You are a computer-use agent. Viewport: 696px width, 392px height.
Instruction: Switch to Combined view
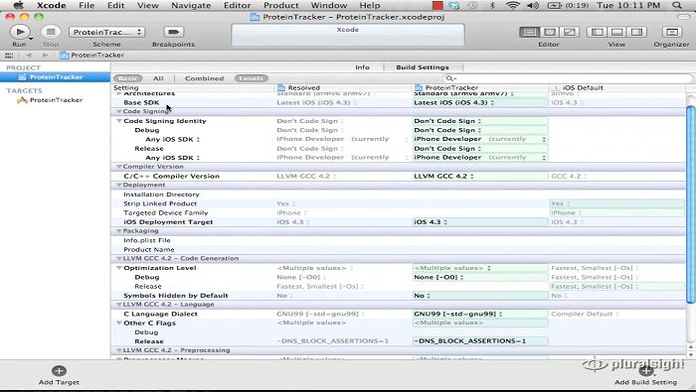(204, 78)
